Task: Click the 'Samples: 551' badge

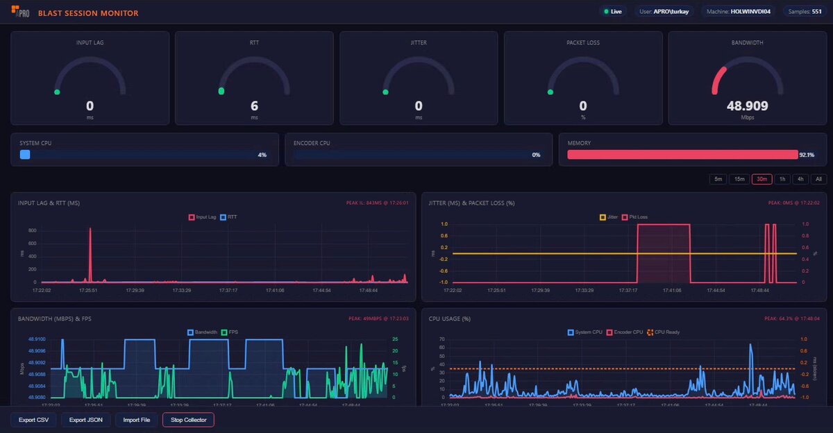Action: point(805,12)
